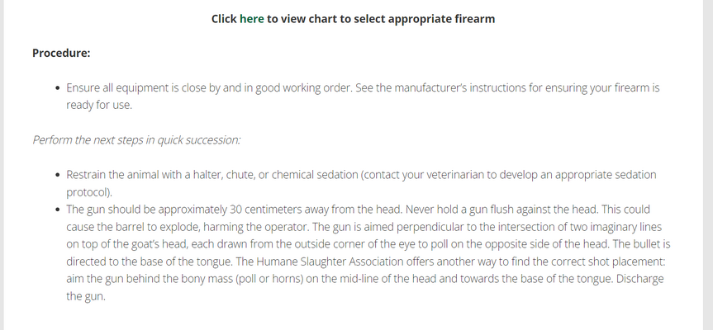This screenshot has height=330, width=713.
Task: Click the text 'ready for use.'
Action: (x=99, y=106)
